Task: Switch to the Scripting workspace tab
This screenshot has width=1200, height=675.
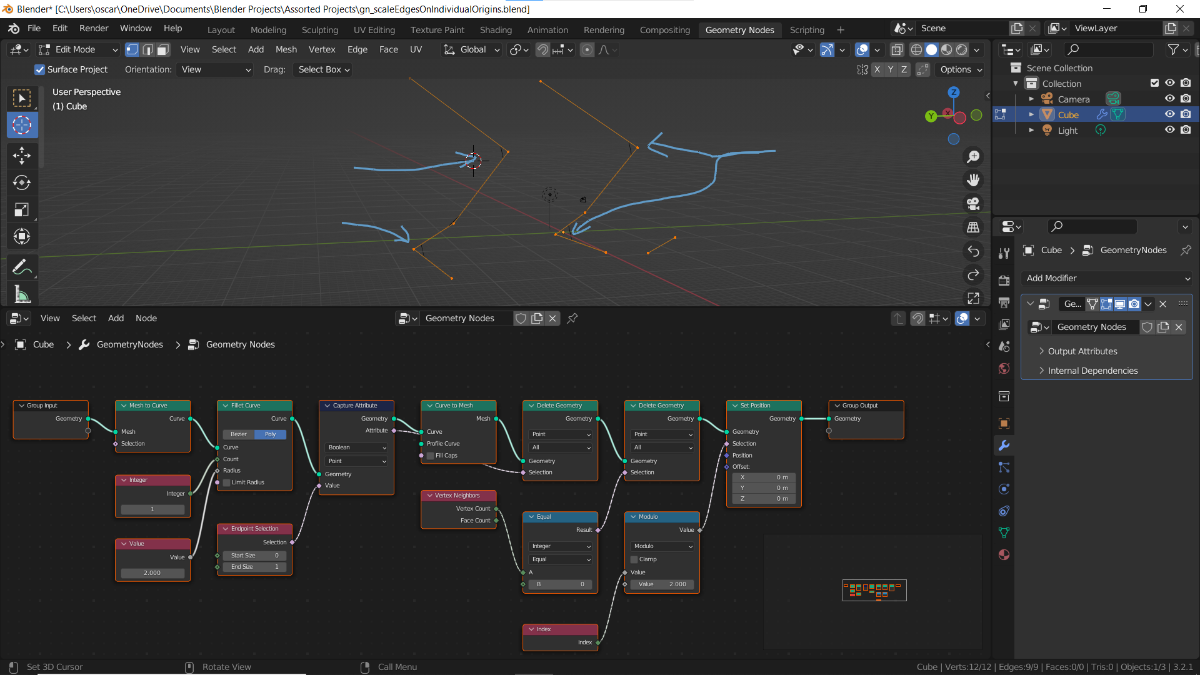Action: (807, 29)
